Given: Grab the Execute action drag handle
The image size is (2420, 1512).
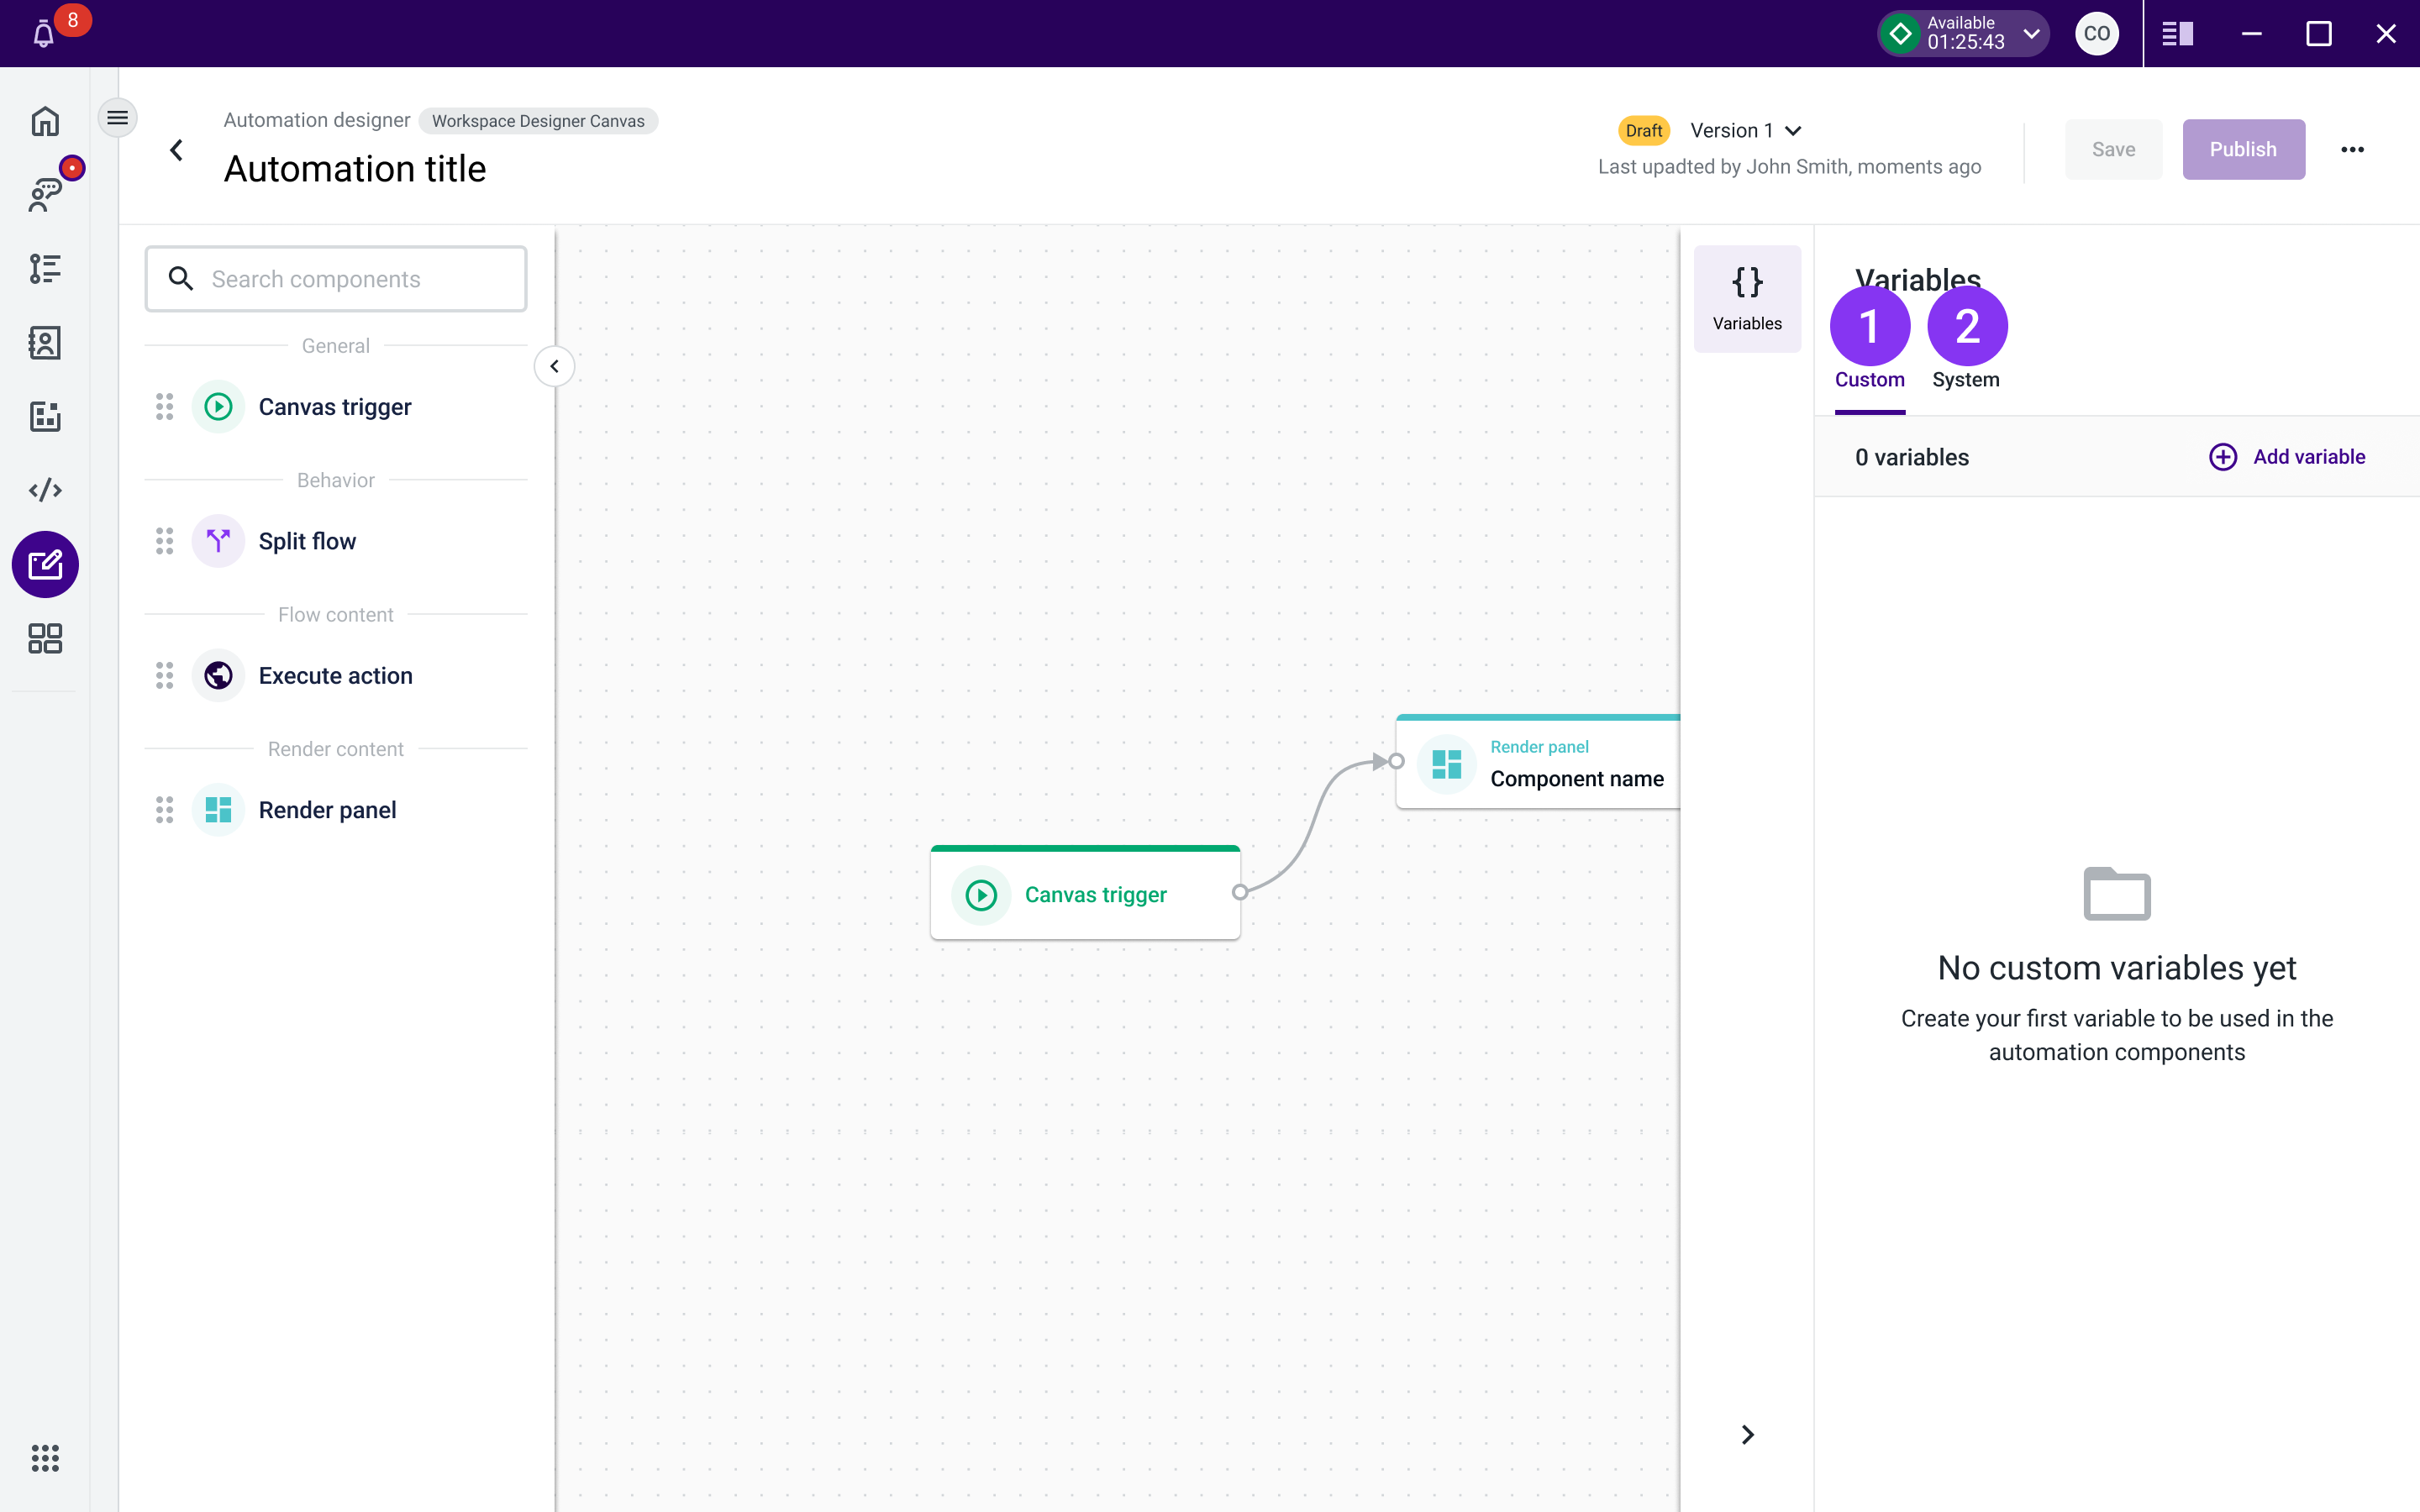Looking at the screenshot, I should pyautogui.click(x=165, y=676).
